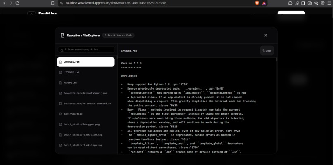Click the file icon beside LICENSE.txt
Image resolution: width=333 pixels, height=165 pixels.
point(60,72)
